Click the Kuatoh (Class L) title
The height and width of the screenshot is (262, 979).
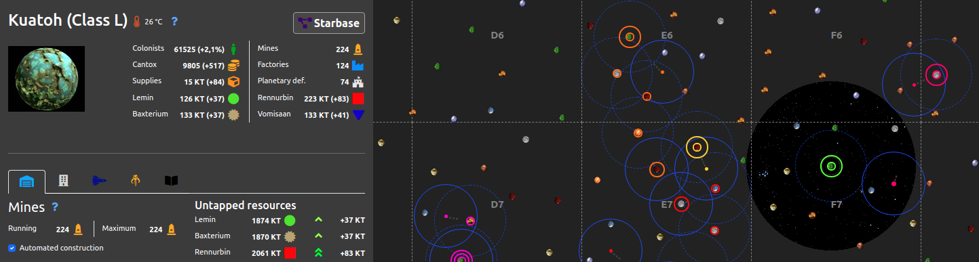(68, 21)
